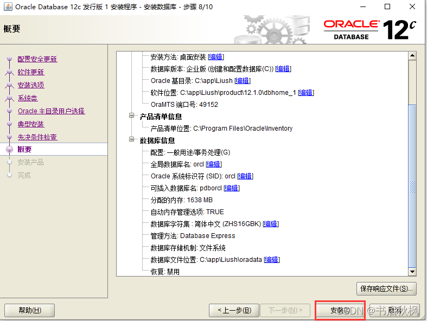Select the 配置: 一般用途/事务处理(G) row
The height and width of the screenshot is (321, 427).
pos(190,152)
